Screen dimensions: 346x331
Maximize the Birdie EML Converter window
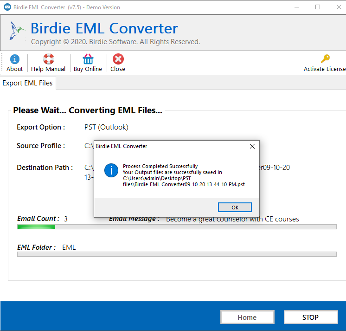click(x=318, y=7)
